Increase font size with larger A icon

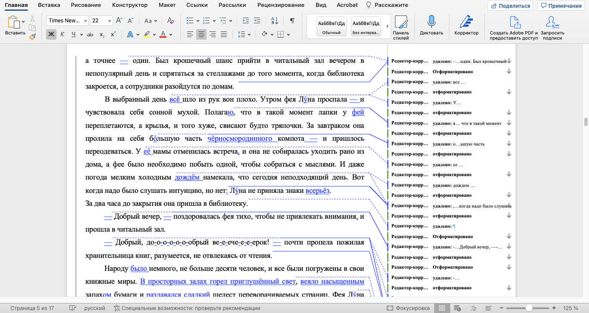119,21
